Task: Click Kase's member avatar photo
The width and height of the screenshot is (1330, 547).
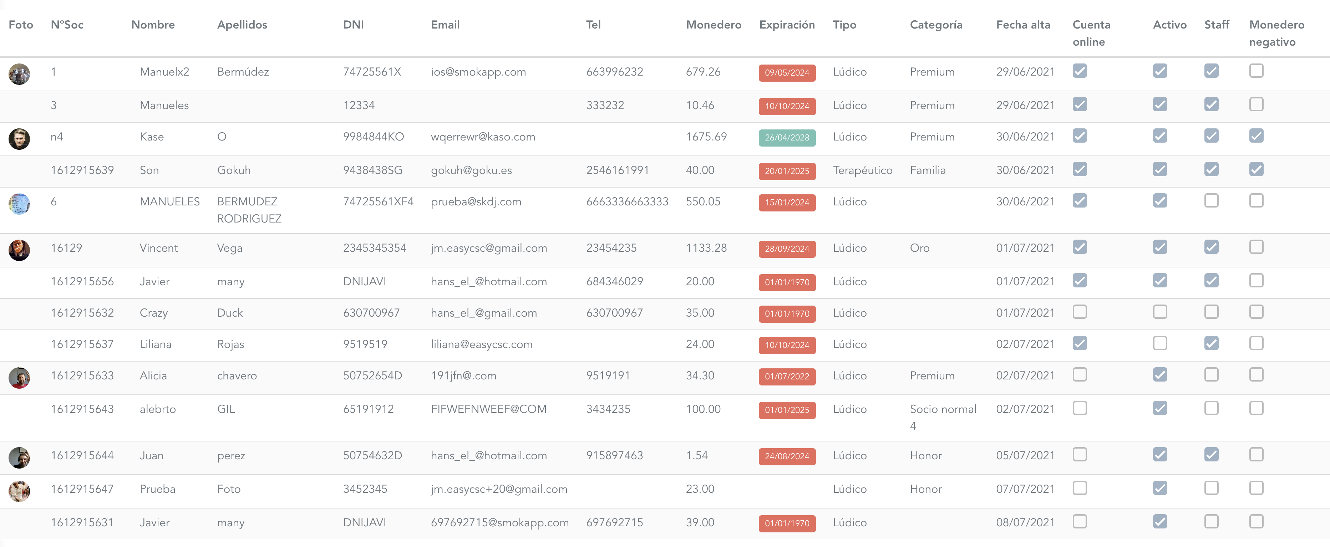Action: [x=19, y=139]
